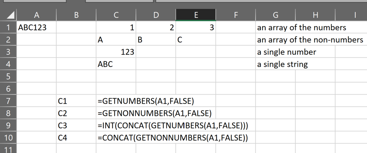Select cell with "an array of the non-numbers"
This screenshot has height=153, width=367.
point(310,40)
